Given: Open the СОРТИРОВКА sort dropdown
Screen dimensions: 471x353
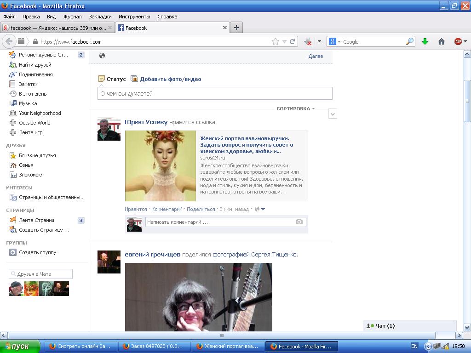Looking at the screenshot, I should pyautogui.click(x=295, y=109).
